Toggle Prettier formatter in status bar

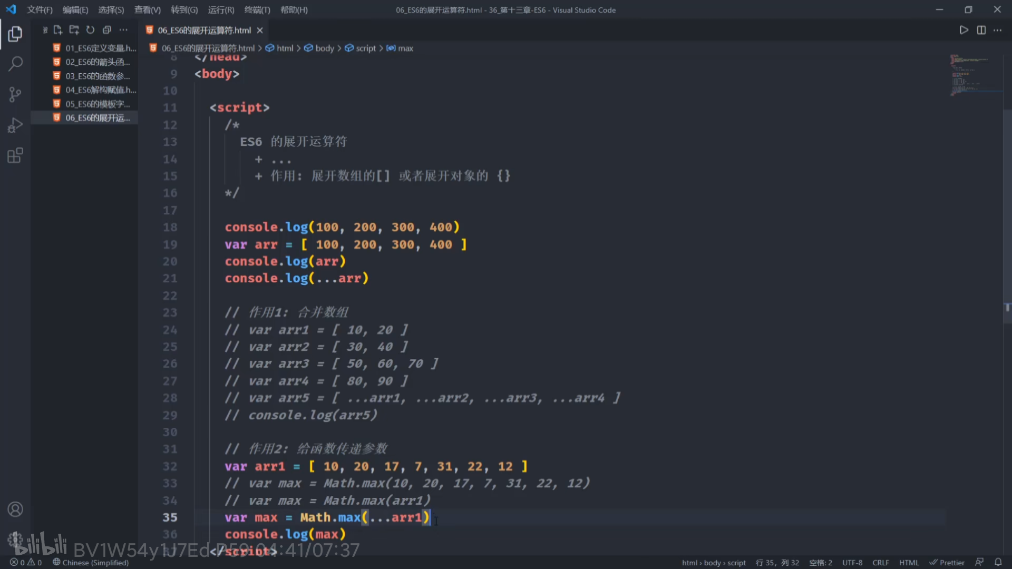tap(947, 562)
